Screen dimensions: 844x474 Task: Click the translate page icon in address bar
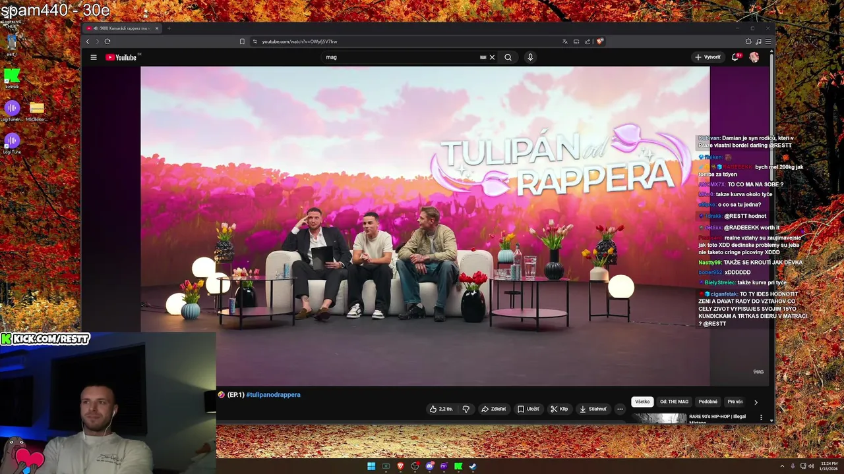pyautogui.click(x=564, y=41)
